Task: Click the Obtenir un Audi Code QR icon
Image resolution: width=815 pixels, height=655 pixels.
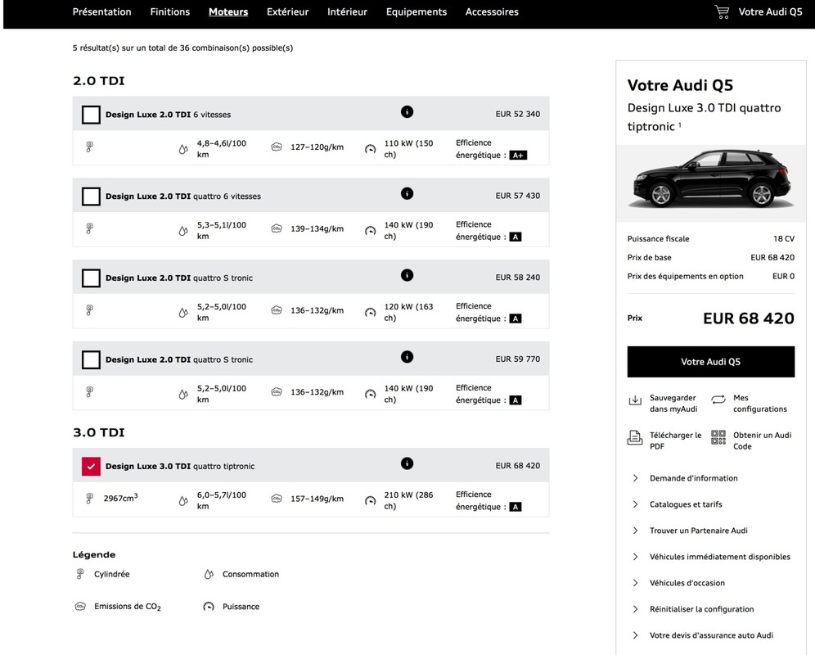Action: click(x=718, y=437)
